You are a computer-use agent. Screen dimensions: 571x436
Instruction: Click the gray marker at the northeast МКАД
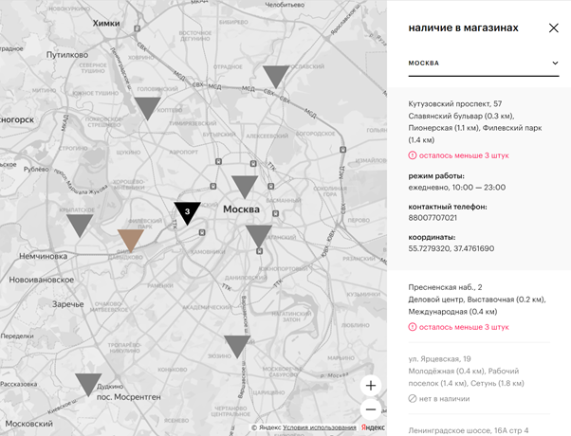[276, 76]
